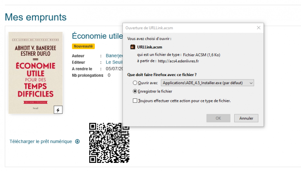Click the download arrow circle icon
This screenshot has width=301, height=171.
(x=78, y=141)
